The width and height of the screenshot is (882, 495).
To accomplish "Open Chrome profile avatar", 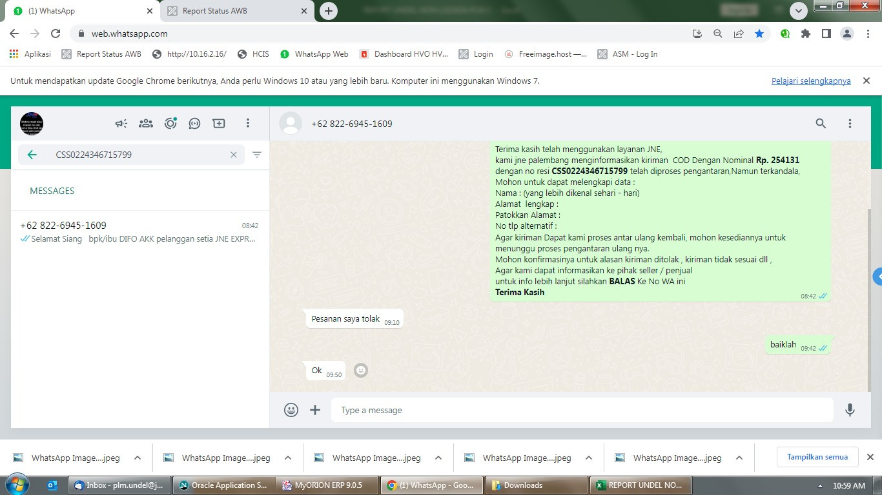I will pyautogui.click(x=847, y=34).
